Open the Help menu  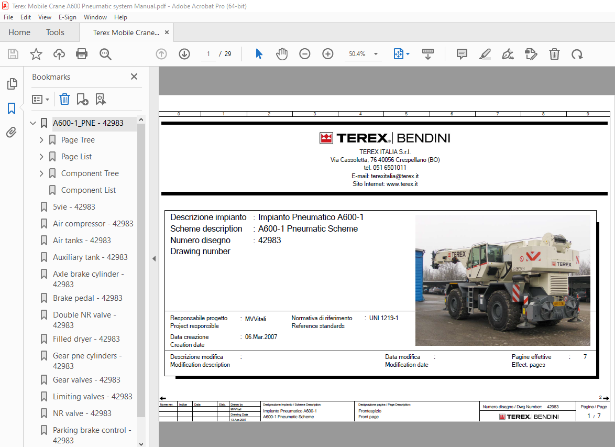pos(121,17)
